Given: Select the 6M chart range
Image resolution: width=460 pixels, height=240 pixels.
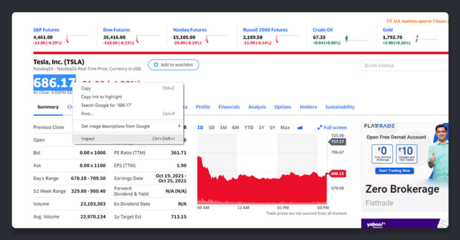Looking at the screenshot, I should pyautogui.click(x=236, y=127).
